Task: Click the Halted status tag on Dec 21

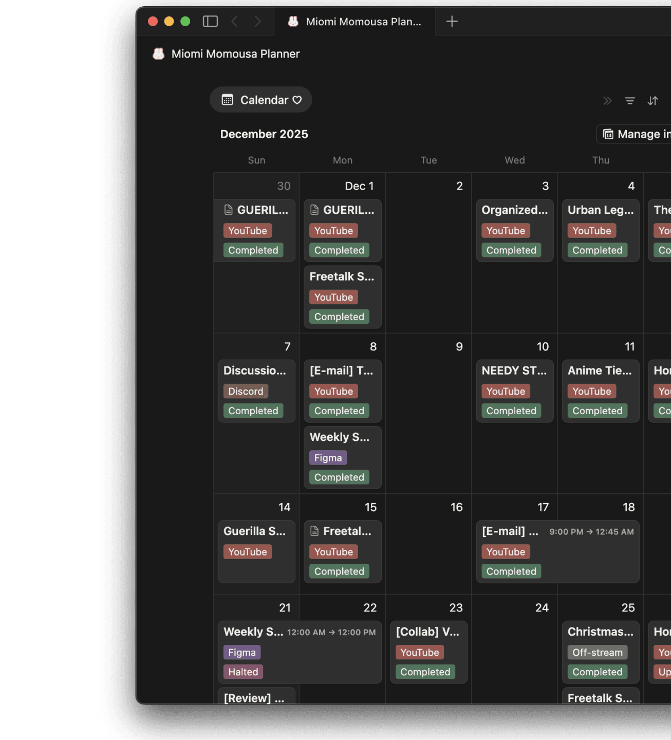Action: pyautogui.click(x=243, y=672)
